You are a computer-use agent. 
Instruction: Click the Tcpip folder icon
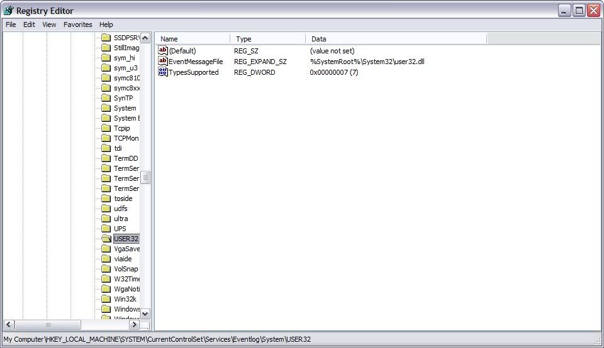(x=106, y=128)
